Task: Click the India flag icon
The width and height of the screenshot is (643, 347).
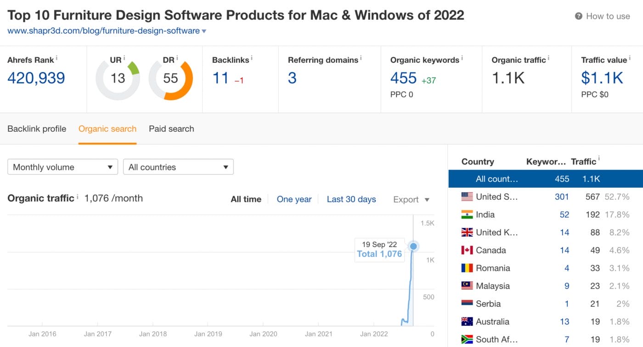Action: coord(467,214)
